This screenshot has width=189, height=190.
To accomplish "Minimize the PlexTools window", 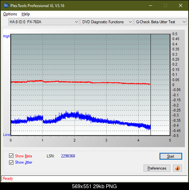I will [150, 6].
